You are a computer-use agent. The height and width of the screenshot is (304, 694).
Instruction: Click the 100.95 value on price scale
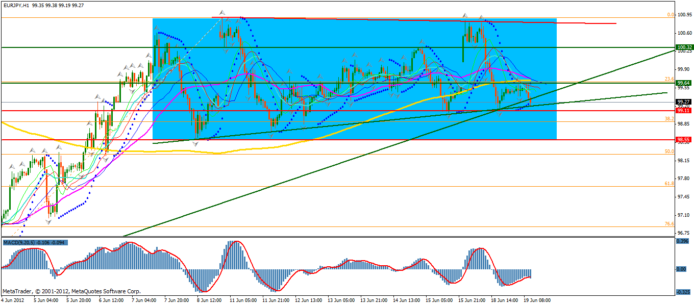(684, 15)
